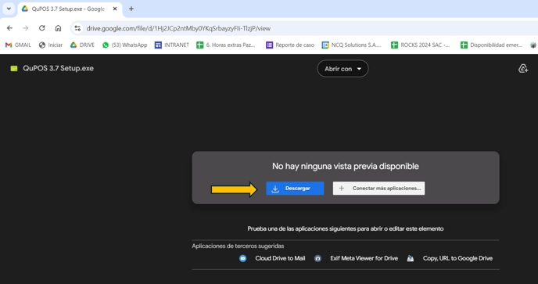The width and height of the screenshot is (538, 284).
Task: Reload the page
Action: (42, 28)
